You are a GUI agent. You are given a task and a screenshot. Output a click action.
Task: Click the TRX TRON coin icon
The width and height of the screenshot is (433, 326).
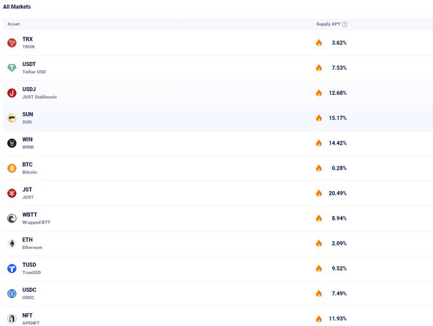tap(11, 43)
